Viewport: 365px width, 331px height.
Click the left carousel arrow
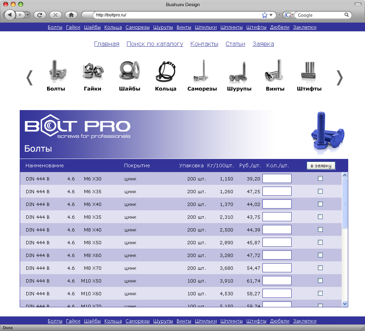[29, 77]
